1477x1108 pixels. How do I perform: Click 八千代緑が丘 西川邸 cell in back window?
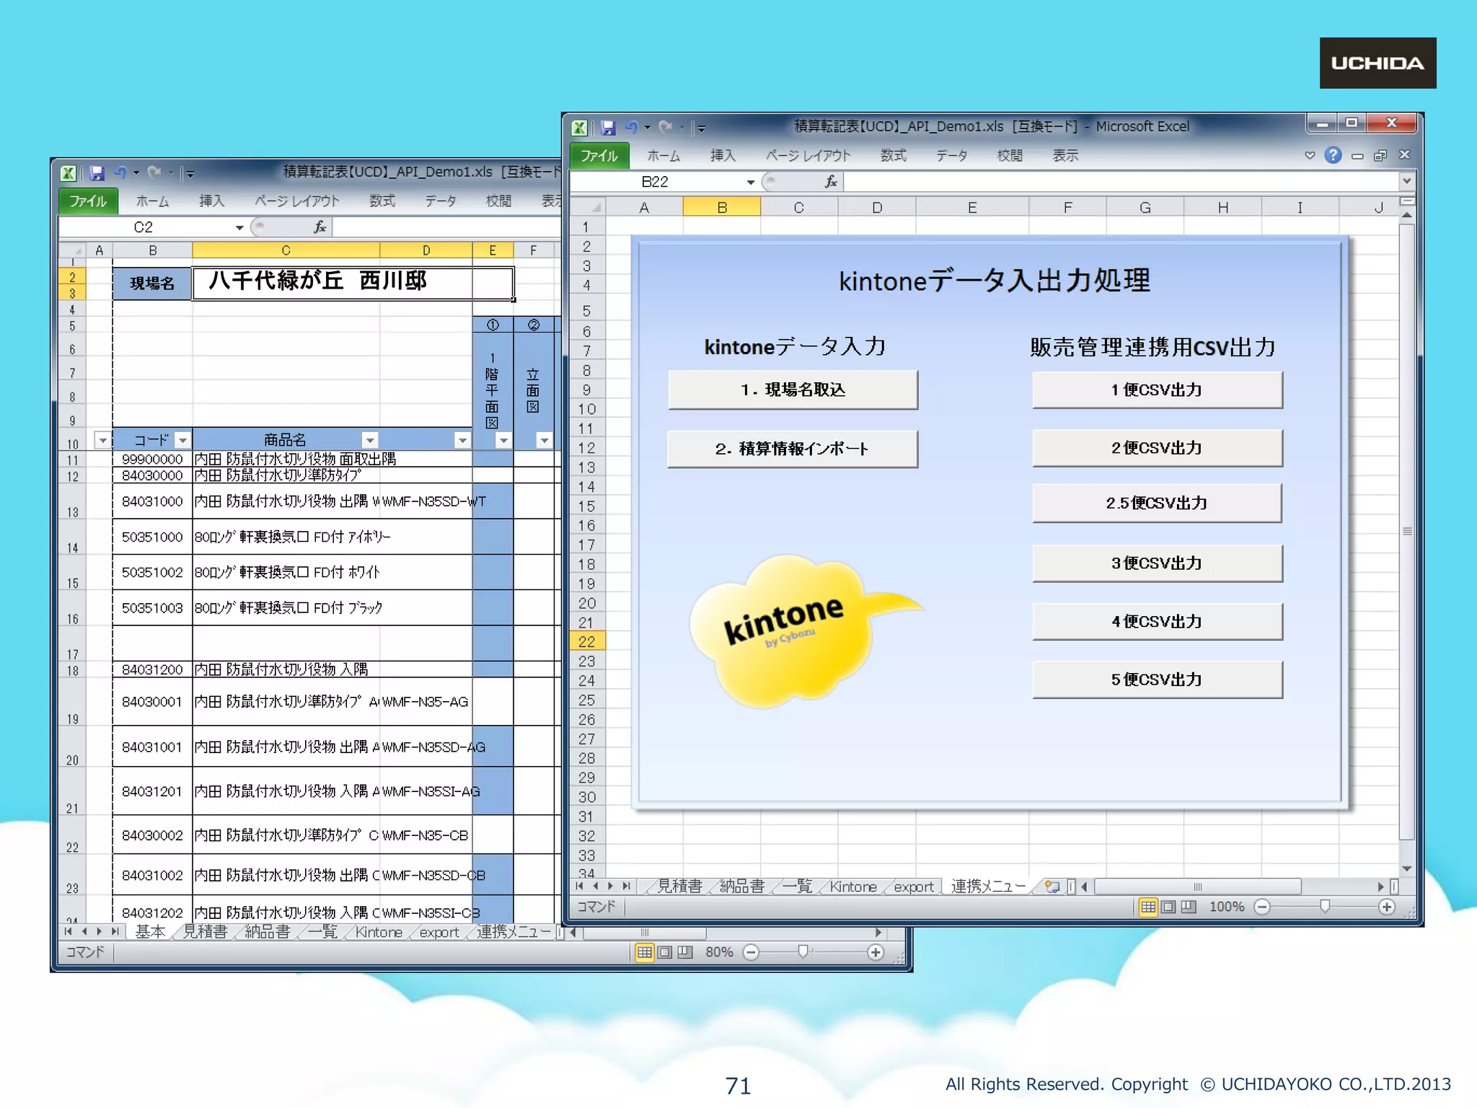(353, 283)
